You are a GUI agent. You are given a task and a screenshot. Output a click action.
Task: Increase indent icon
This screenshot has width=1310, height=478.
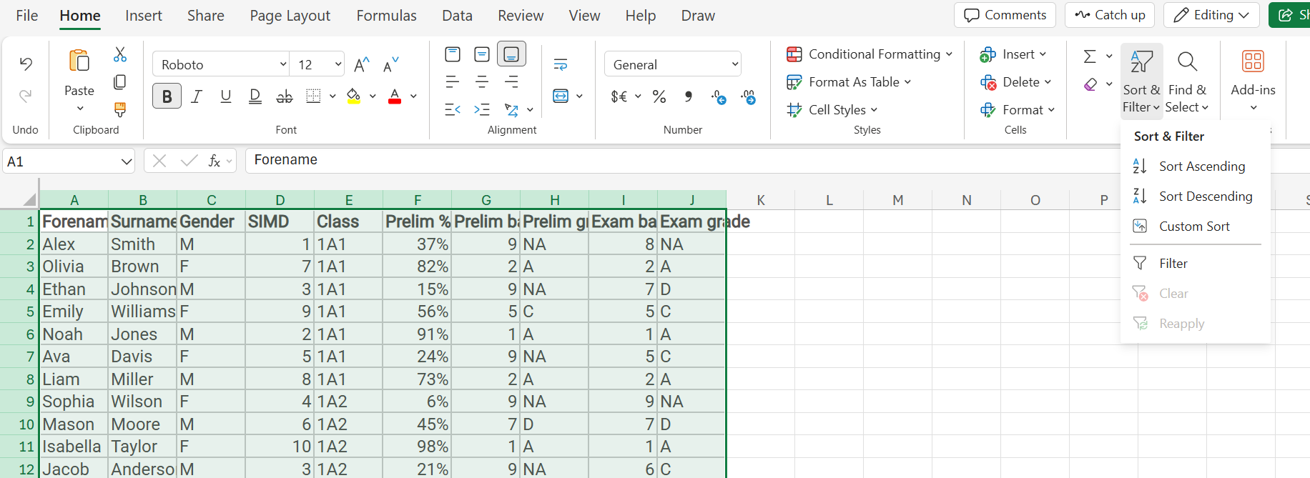482,110
